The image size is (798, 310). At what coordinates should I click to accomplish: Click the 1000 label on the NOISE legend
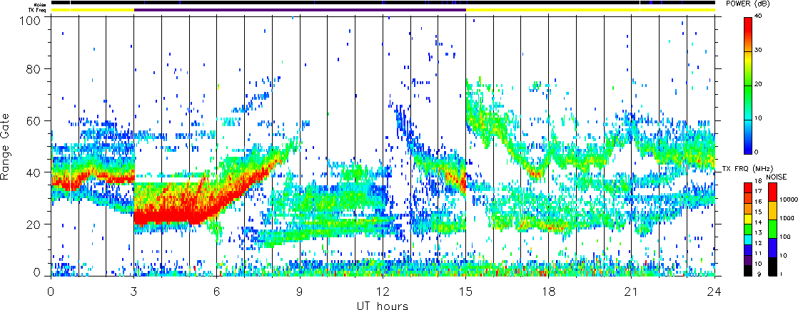(x=786, y=219)
